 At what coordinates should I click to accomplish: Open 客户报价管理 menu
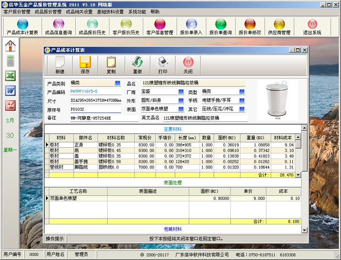click(x=17, y=12)
